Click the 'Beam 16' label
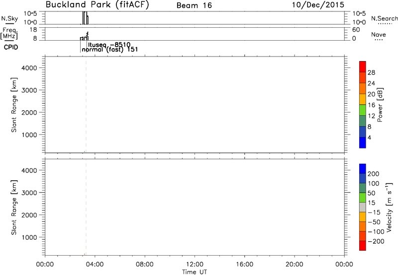 (x=194, y=5)
